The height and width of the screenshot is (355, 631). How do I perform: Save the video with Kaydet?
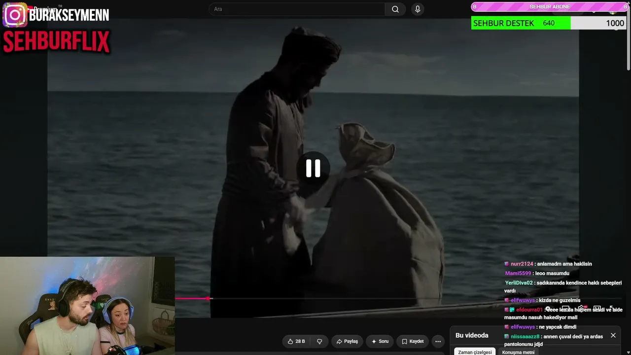tap(413, 341)
